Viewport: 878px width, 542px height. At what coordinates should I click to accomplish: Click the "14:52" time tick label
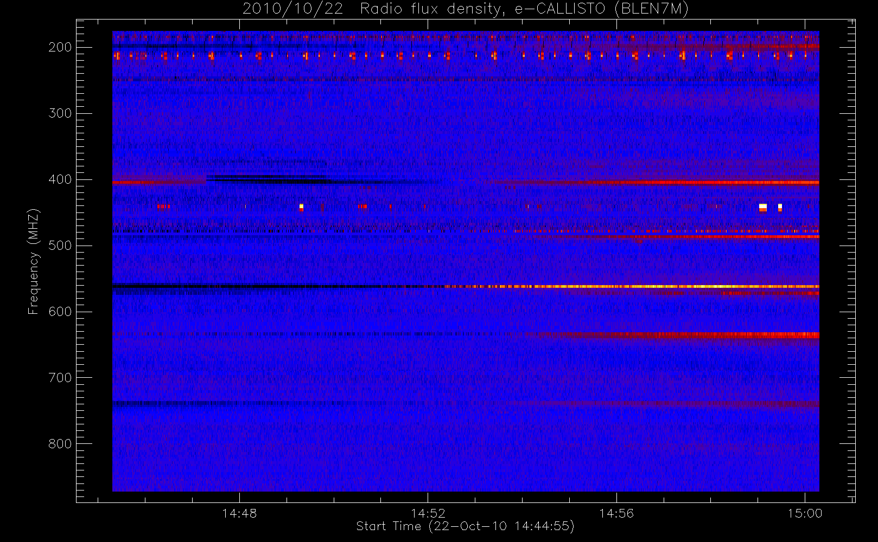(428, 513)
